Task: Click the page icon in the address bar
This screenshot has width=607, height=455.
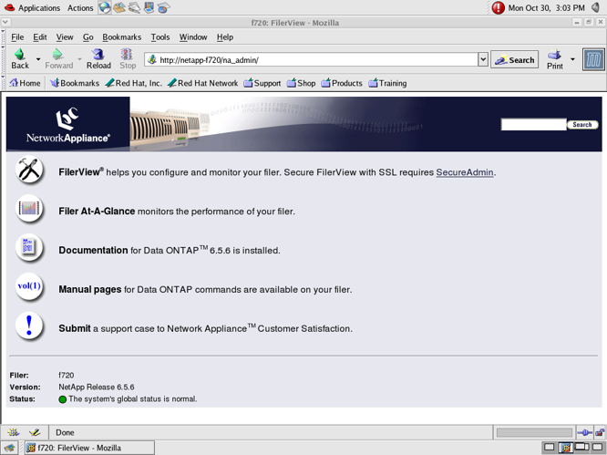Action: pyautogui.click(x=152, y=59)
